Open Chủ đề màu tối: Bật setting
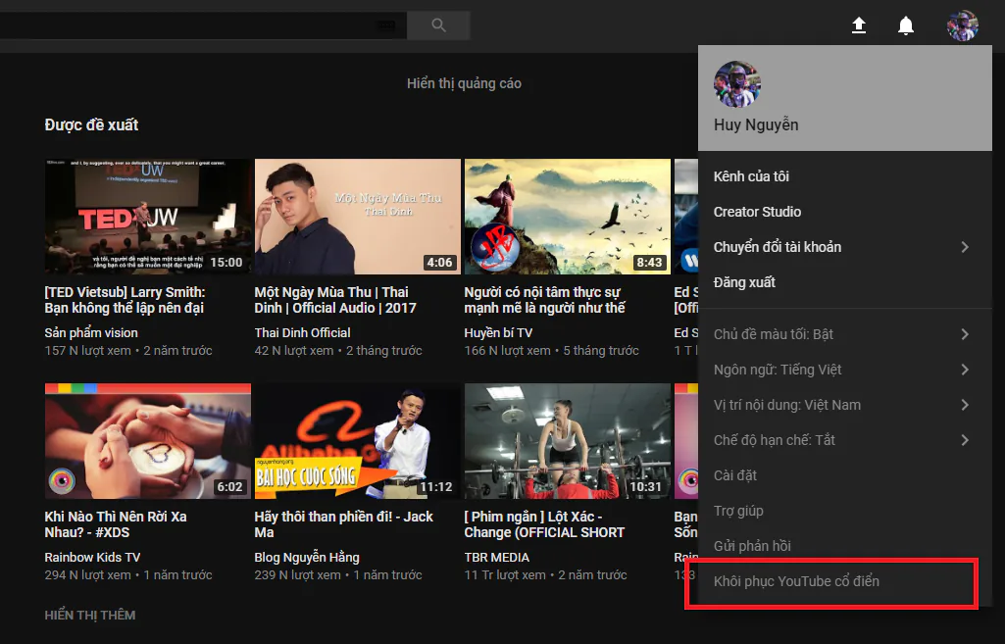1005x644 pixels. (845, 334)
